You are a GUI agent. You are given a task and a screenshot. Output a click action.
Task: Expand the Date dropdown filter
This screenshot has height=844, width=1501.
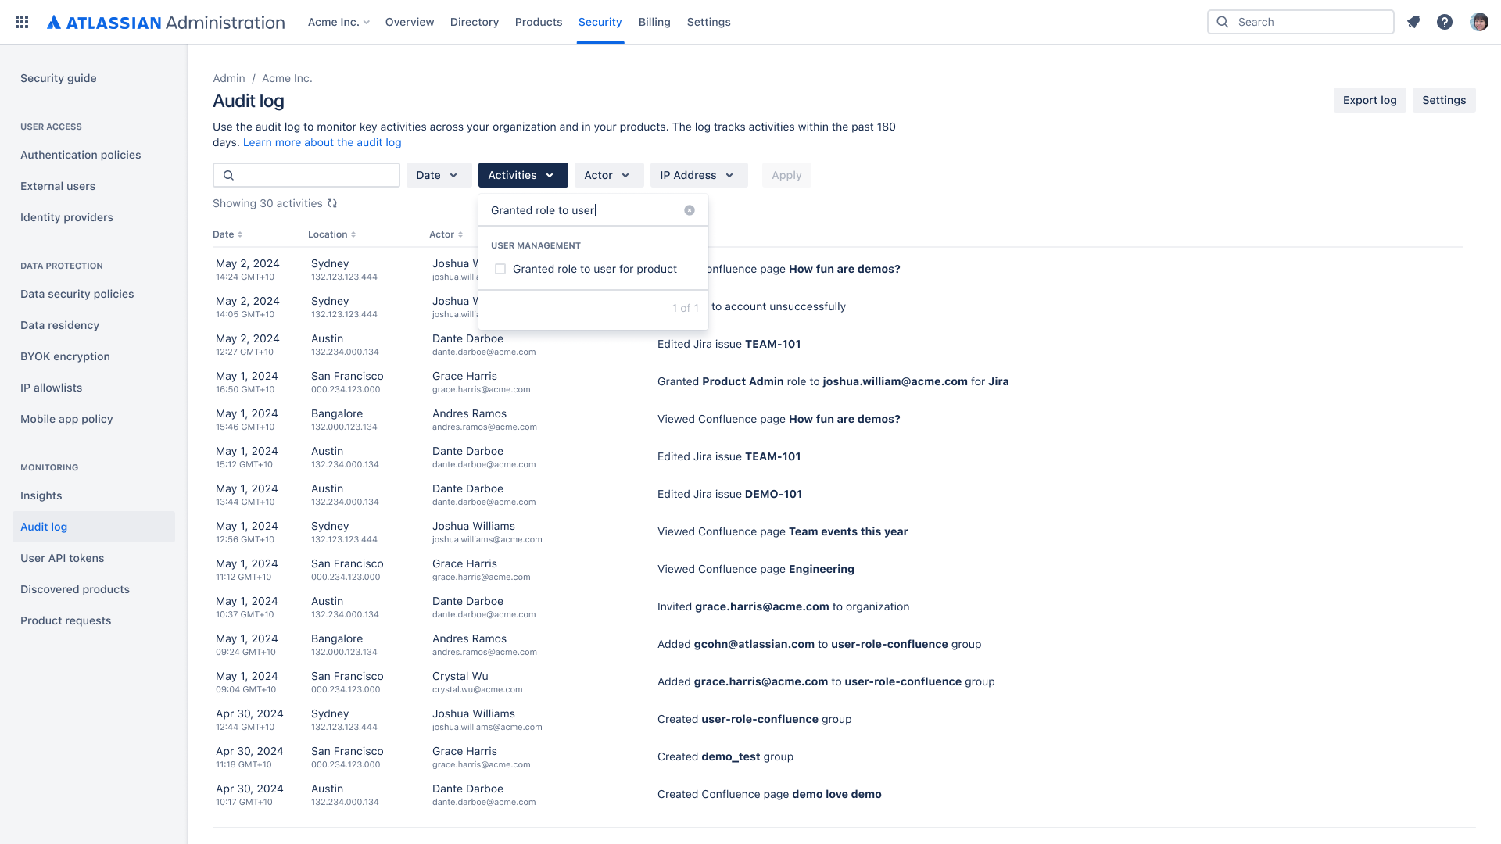(x=436, y=174)
